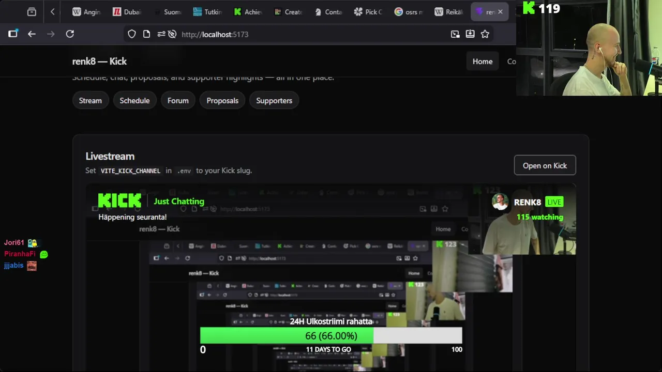662x372 pixels.
Task: Click the 'Häppening seuranta!' stream title
Action: coord(132,217)
